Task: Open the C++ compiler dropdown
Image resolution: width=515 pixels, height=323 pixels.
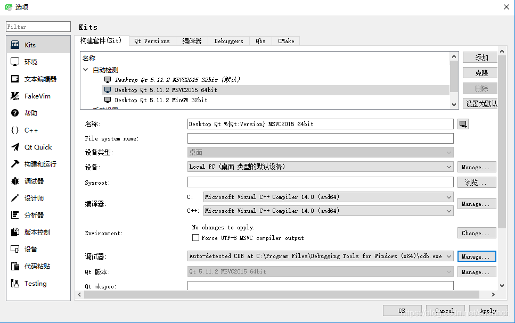Action: 329,211
